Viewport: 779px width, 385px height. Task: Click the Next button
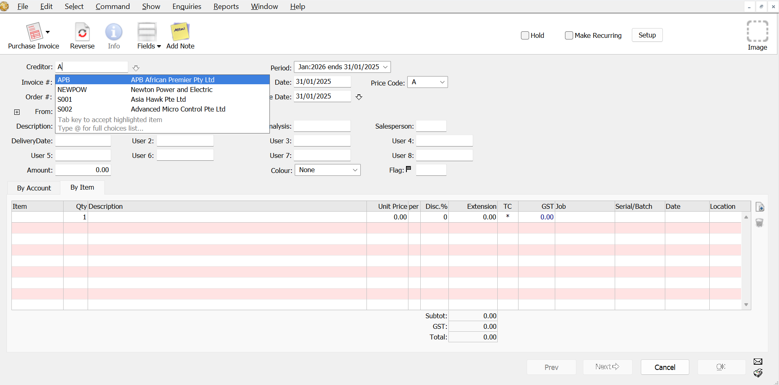point(607,367)
